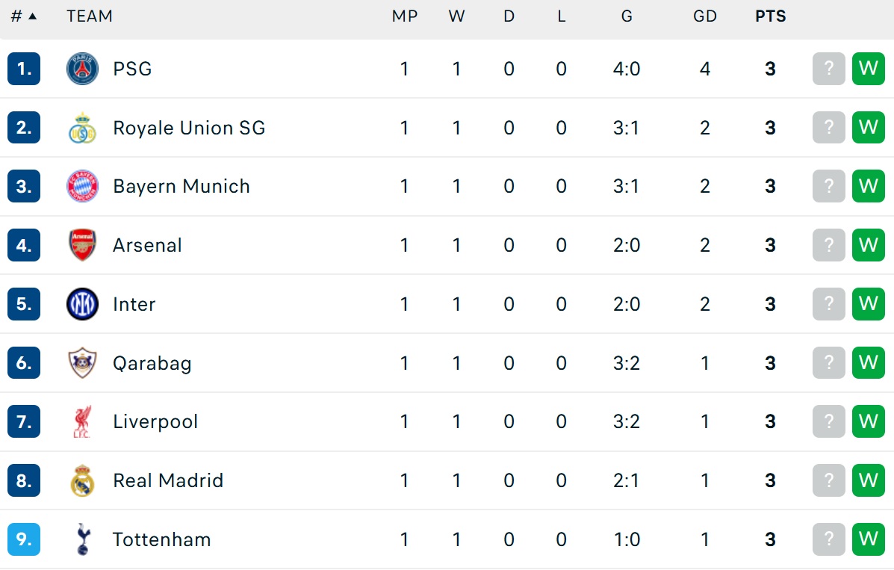Open the Tottenham team name link
Viewport: 894px width, 570px height.
(x=162, y=539)
